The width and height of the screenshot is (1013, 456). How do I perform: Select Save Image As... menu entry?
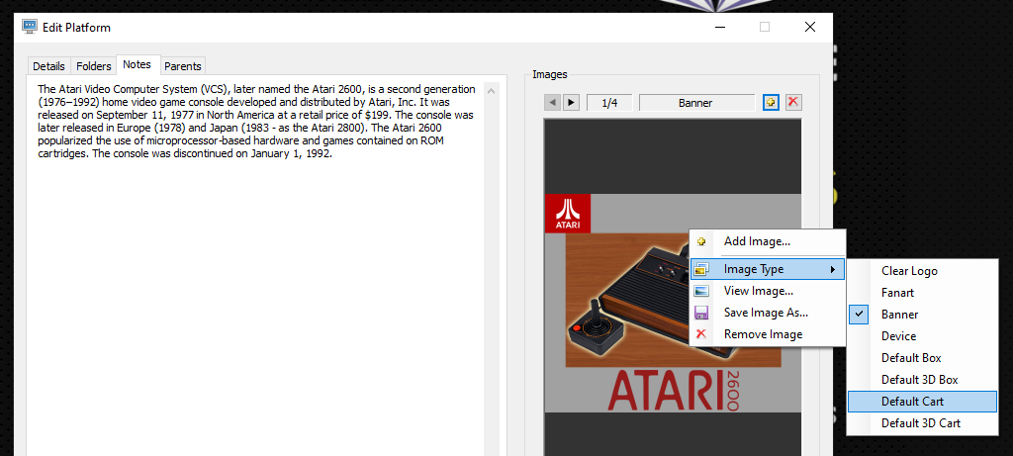click(x=768, y=313)
